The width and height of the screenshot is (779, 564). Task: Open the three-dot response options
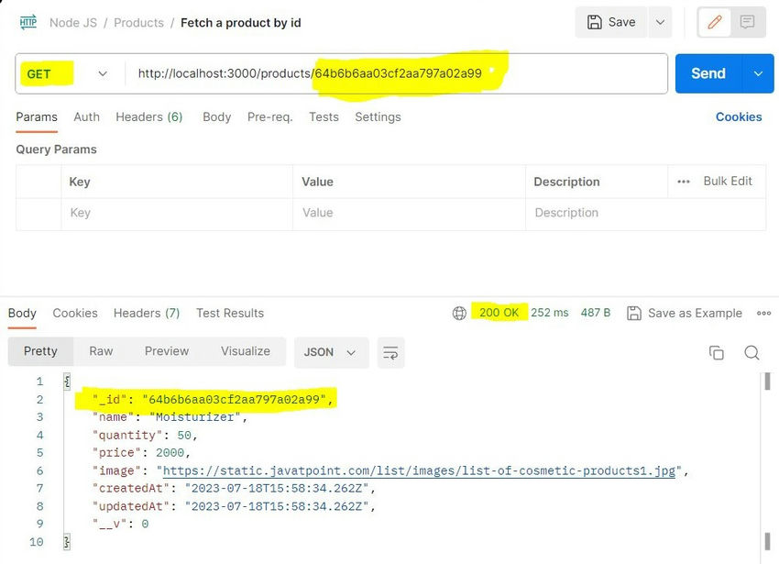click(763, 313)
